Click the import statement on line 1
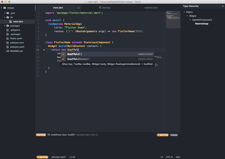The image size is (225, 159). pos(74,13)
